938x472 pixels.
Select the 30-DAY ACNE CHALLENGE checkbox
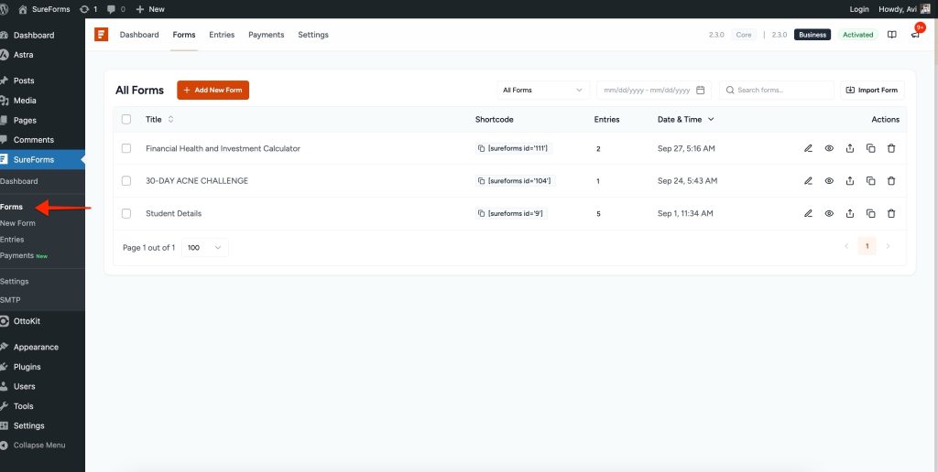click(126, 180)
